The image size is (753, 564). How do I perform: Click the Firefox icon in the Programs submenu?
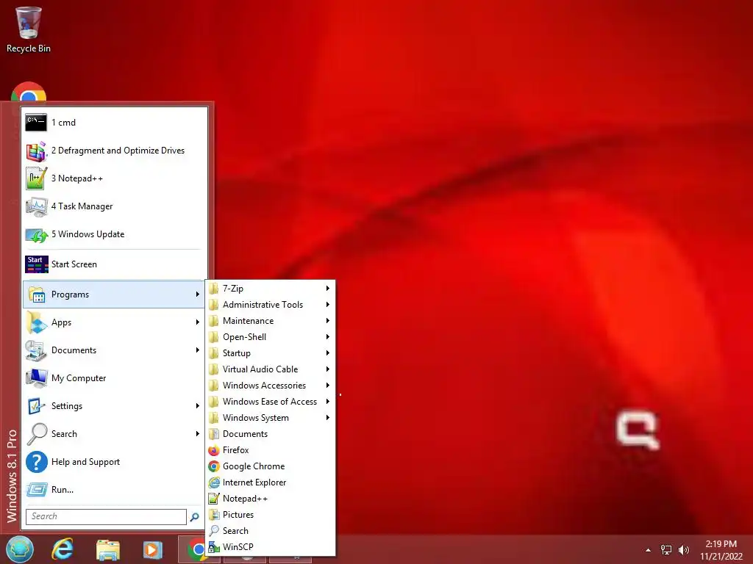[x=214, y=450]
